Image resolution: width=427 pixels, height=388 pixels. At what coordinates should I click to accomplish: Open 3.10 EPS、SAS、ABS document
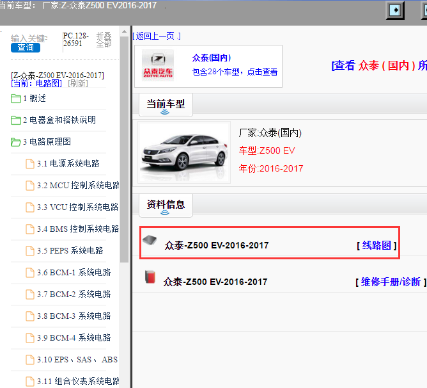(77, 360)
